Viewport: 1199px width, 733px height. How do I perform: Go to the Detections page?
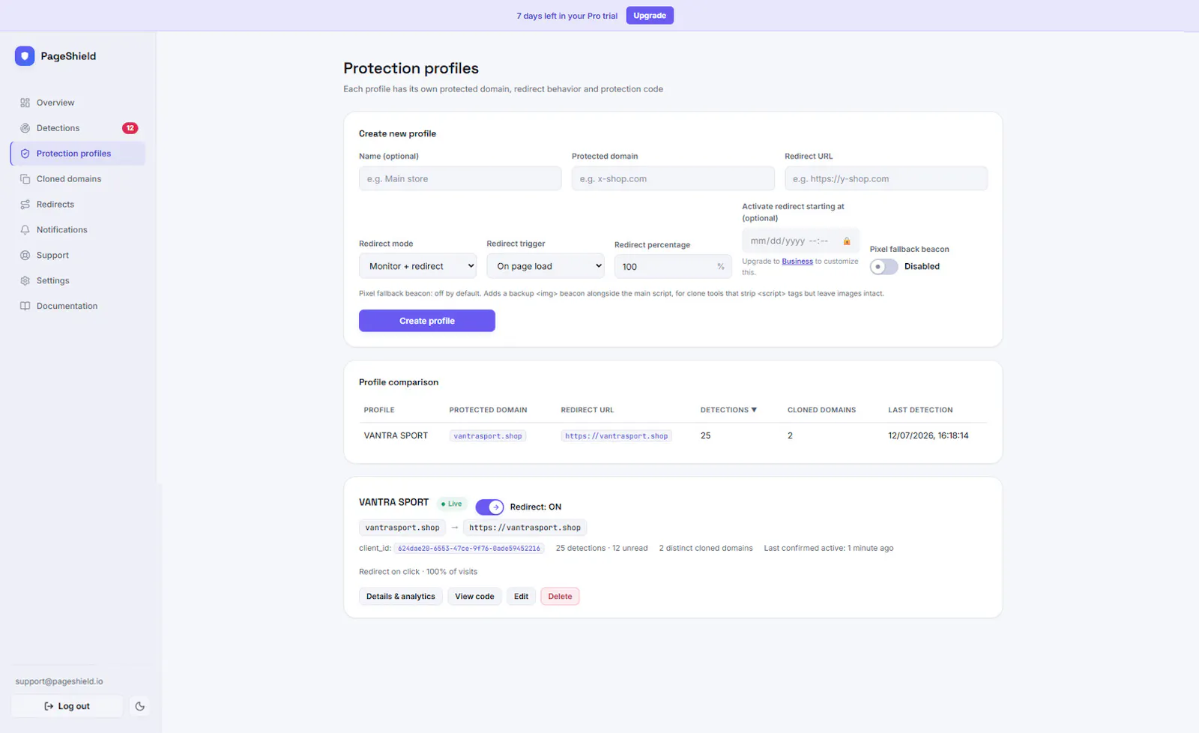[x=78, y=128]
